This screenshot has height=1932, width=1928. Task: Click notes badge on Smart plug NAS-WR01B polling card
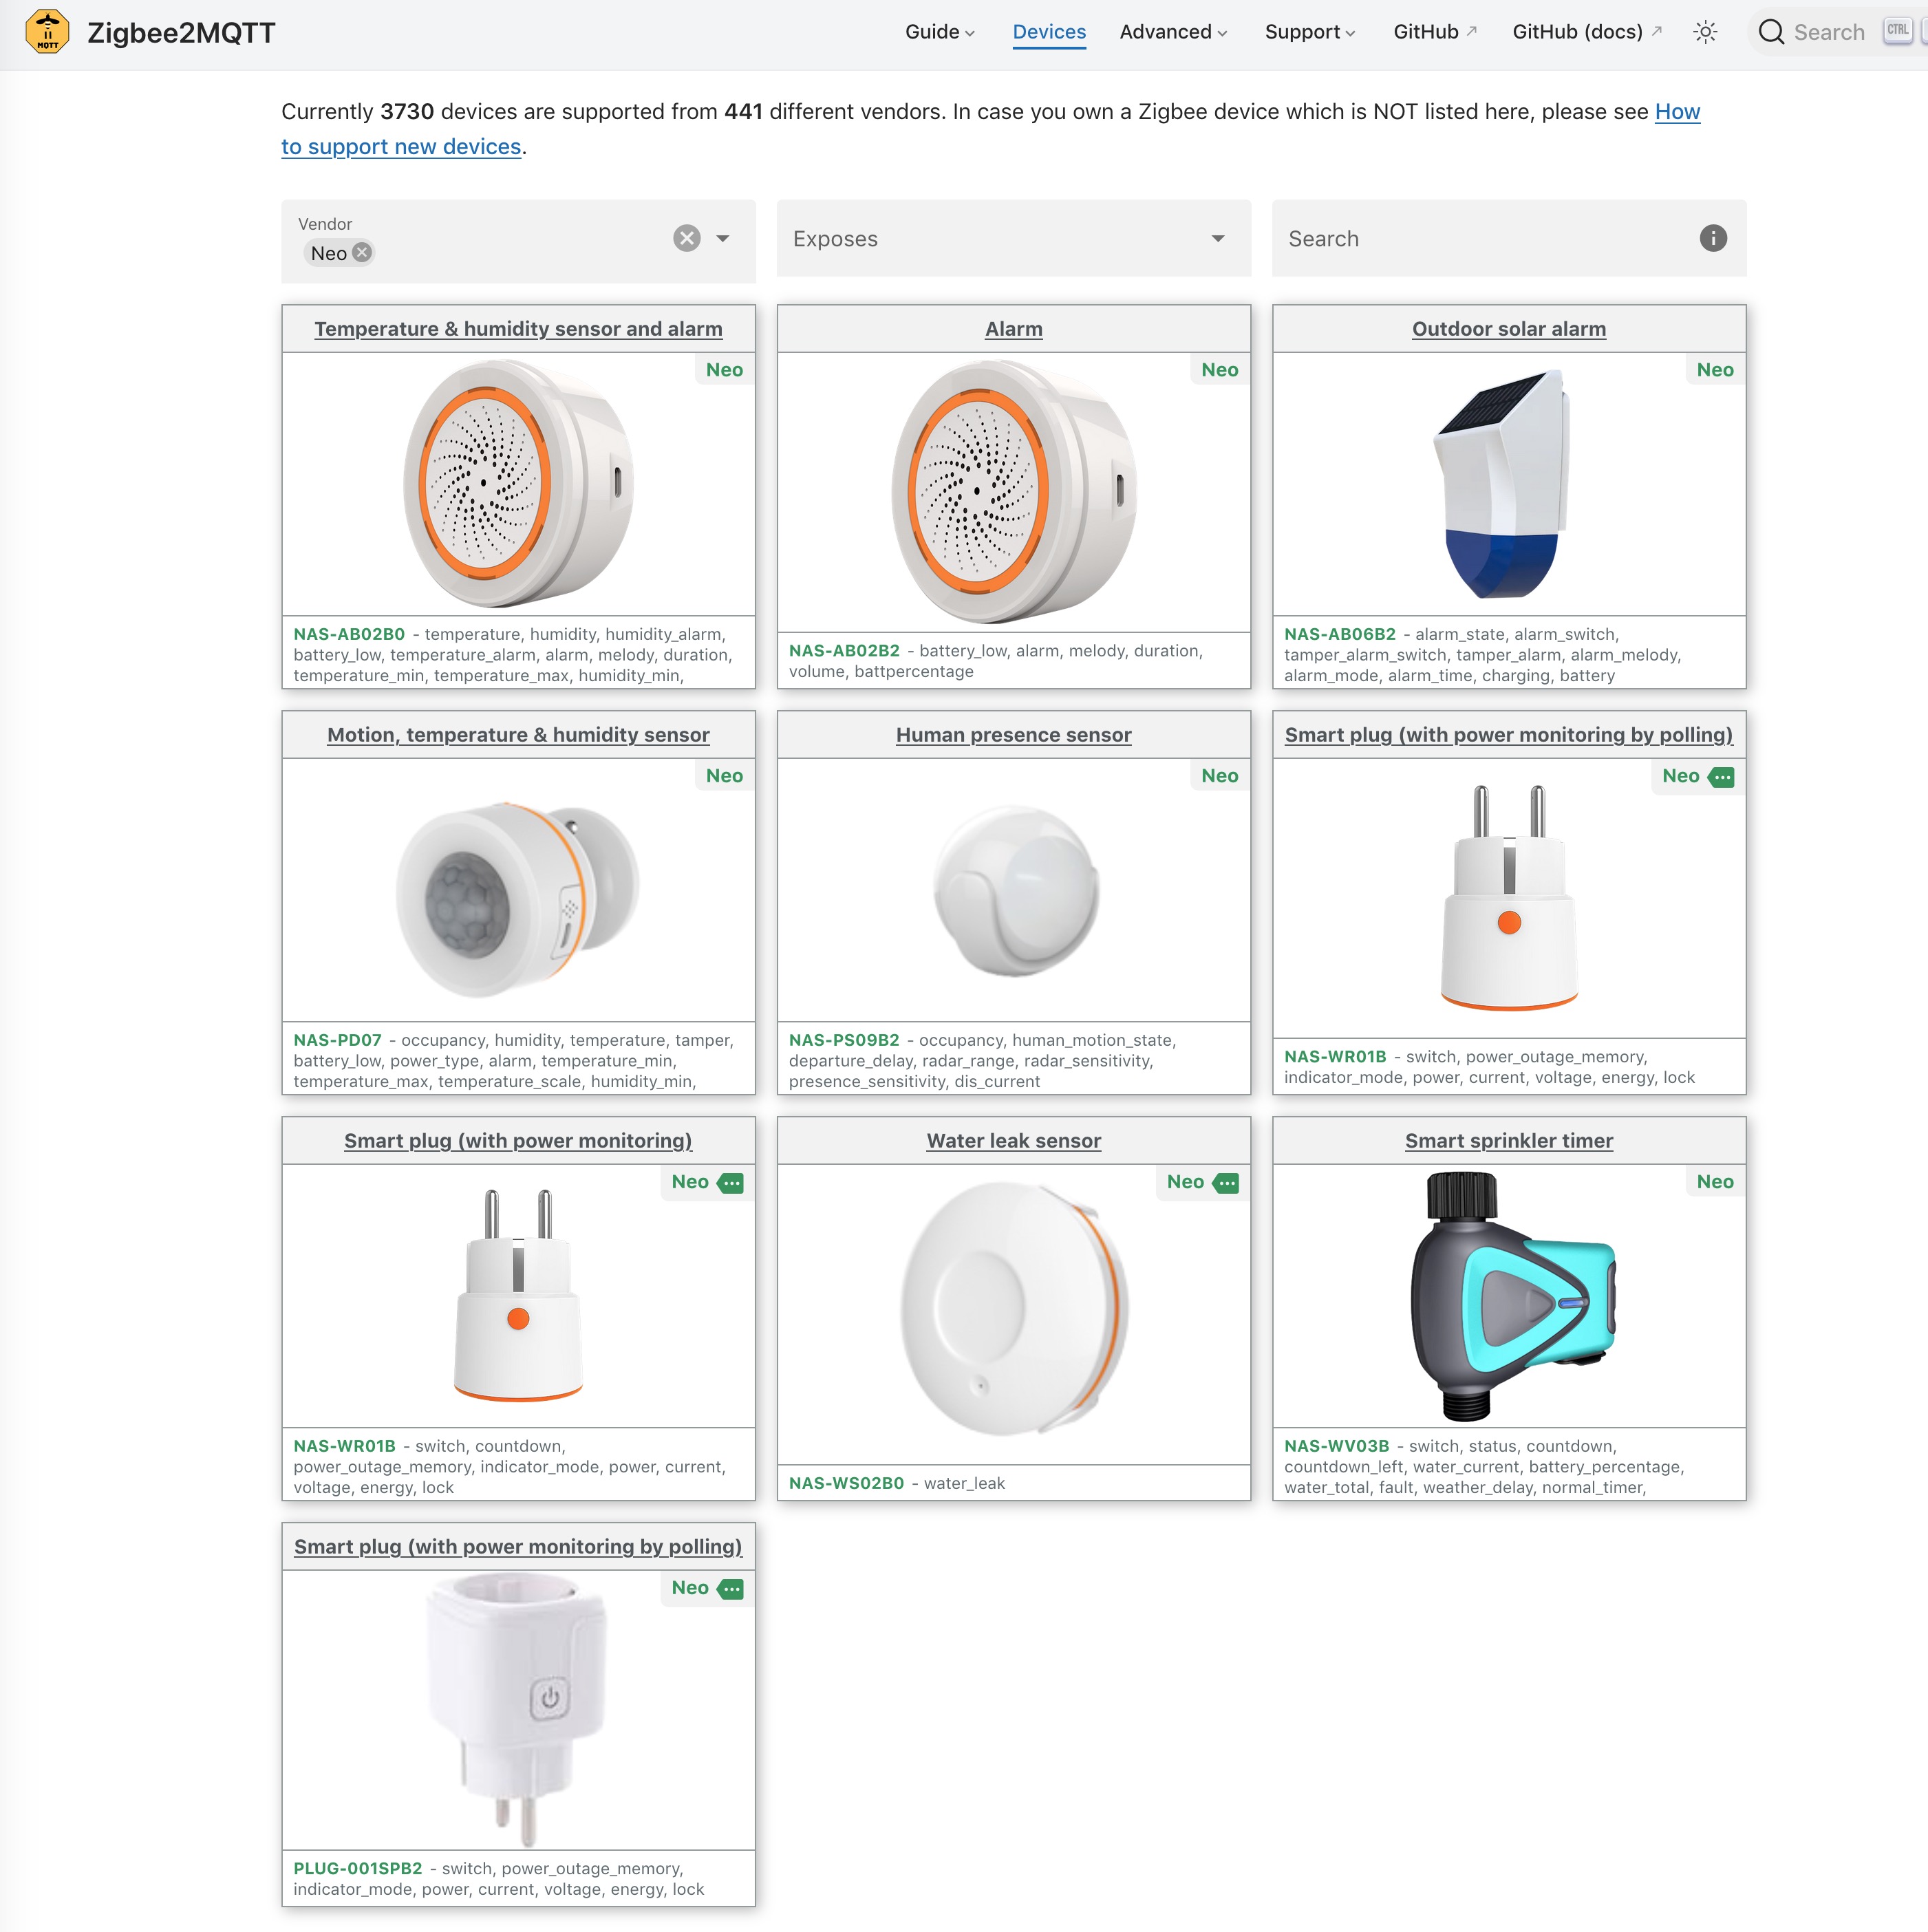pyautogui.click(x=1721, y=777)
